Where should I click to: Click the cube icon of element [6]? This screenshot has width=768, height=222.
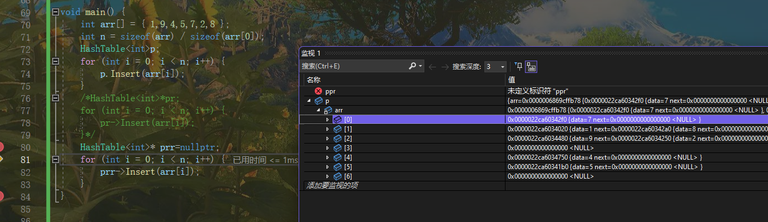click(337, 176)
